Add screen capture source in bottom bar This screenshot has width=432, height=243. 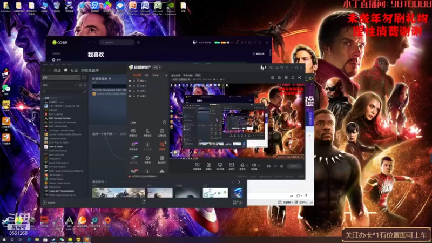pyautogui.click(x=197, y=166)
